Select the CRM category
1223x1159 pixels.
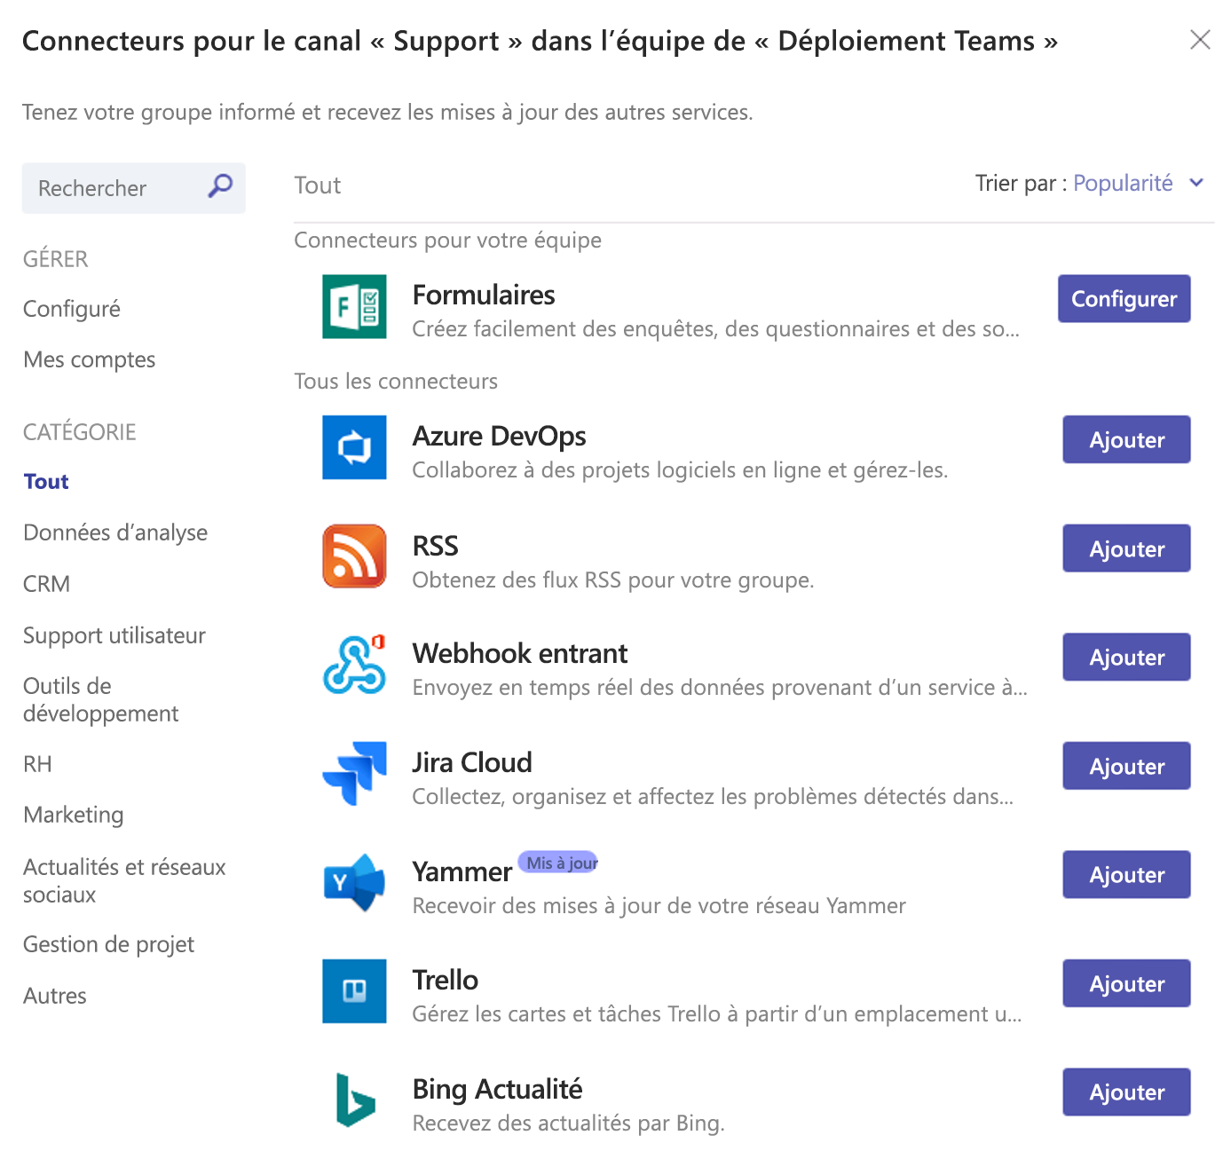coord(46,584)
